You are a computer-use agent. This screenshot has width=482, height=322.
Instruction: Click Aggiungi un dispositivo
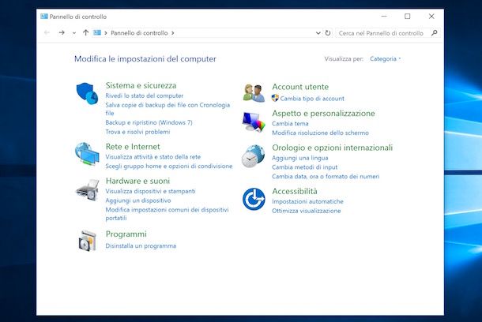coord(138,200)
